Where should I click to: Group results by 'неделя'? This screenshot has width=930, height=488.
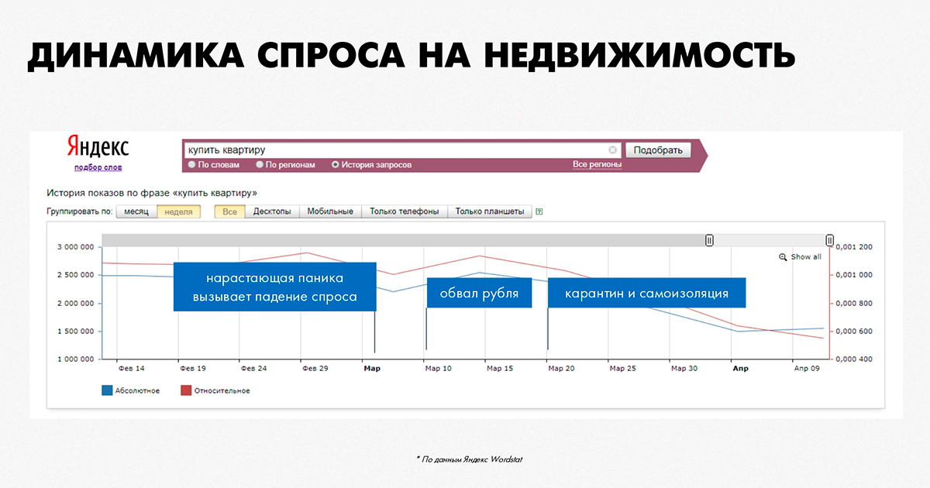coord(179,211)
